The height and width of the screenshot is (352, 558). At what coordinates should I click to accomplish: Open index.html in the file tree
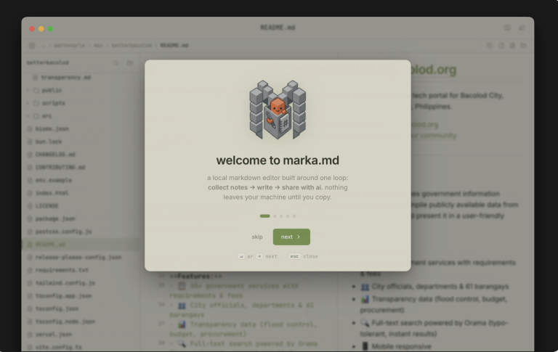pyautogui.click(x=52, y=193)
